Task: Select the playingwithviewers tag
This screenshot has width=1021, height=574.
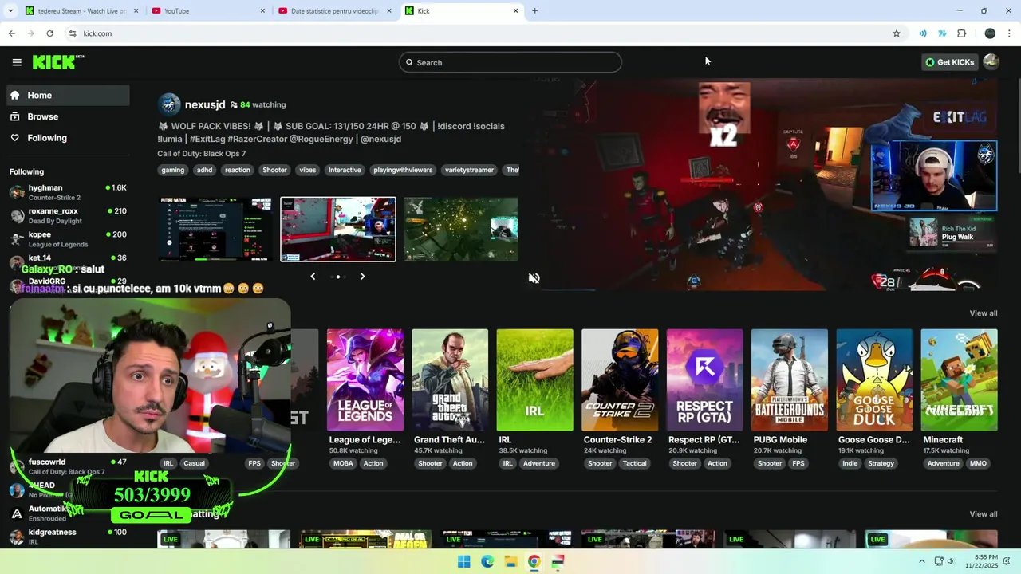Action: (403, 170)
